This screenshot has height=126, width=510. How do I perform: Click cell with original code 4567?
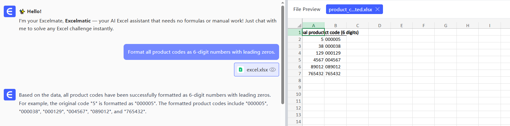click(314, 60)
